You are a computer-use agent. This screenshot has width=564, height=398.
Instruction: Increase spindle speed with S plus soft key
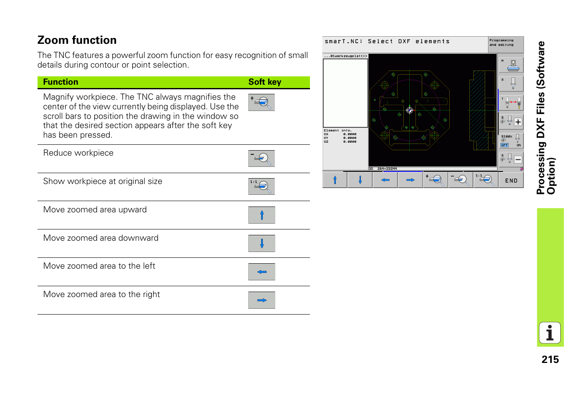tap(511, 122)
